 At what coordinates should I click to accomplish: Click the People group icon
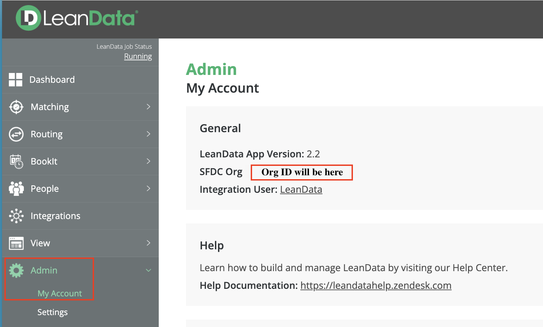tap(16, 189)
